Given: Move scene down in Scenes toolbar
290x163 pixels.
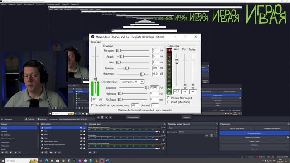Looking at the screenshot, I should [x=20, y=153].
